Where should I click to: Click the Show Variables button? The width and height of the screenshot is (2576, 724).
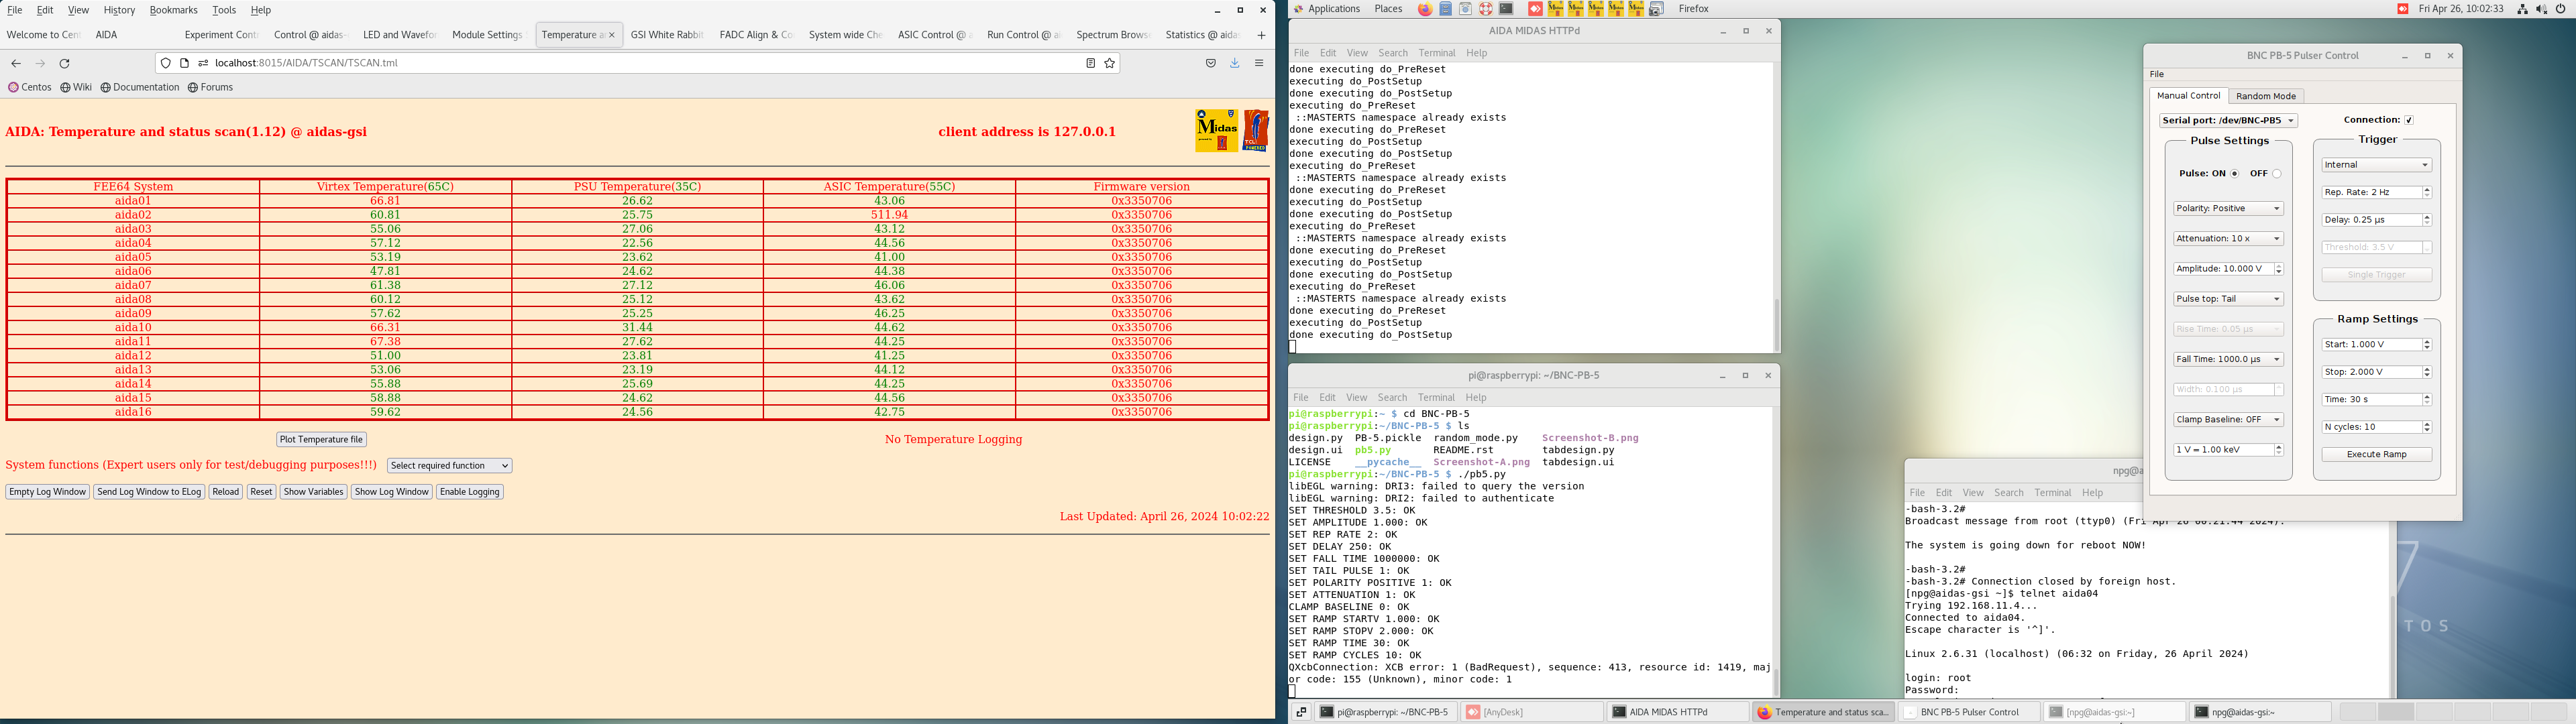pyautogui.click(x=313, y=492)
